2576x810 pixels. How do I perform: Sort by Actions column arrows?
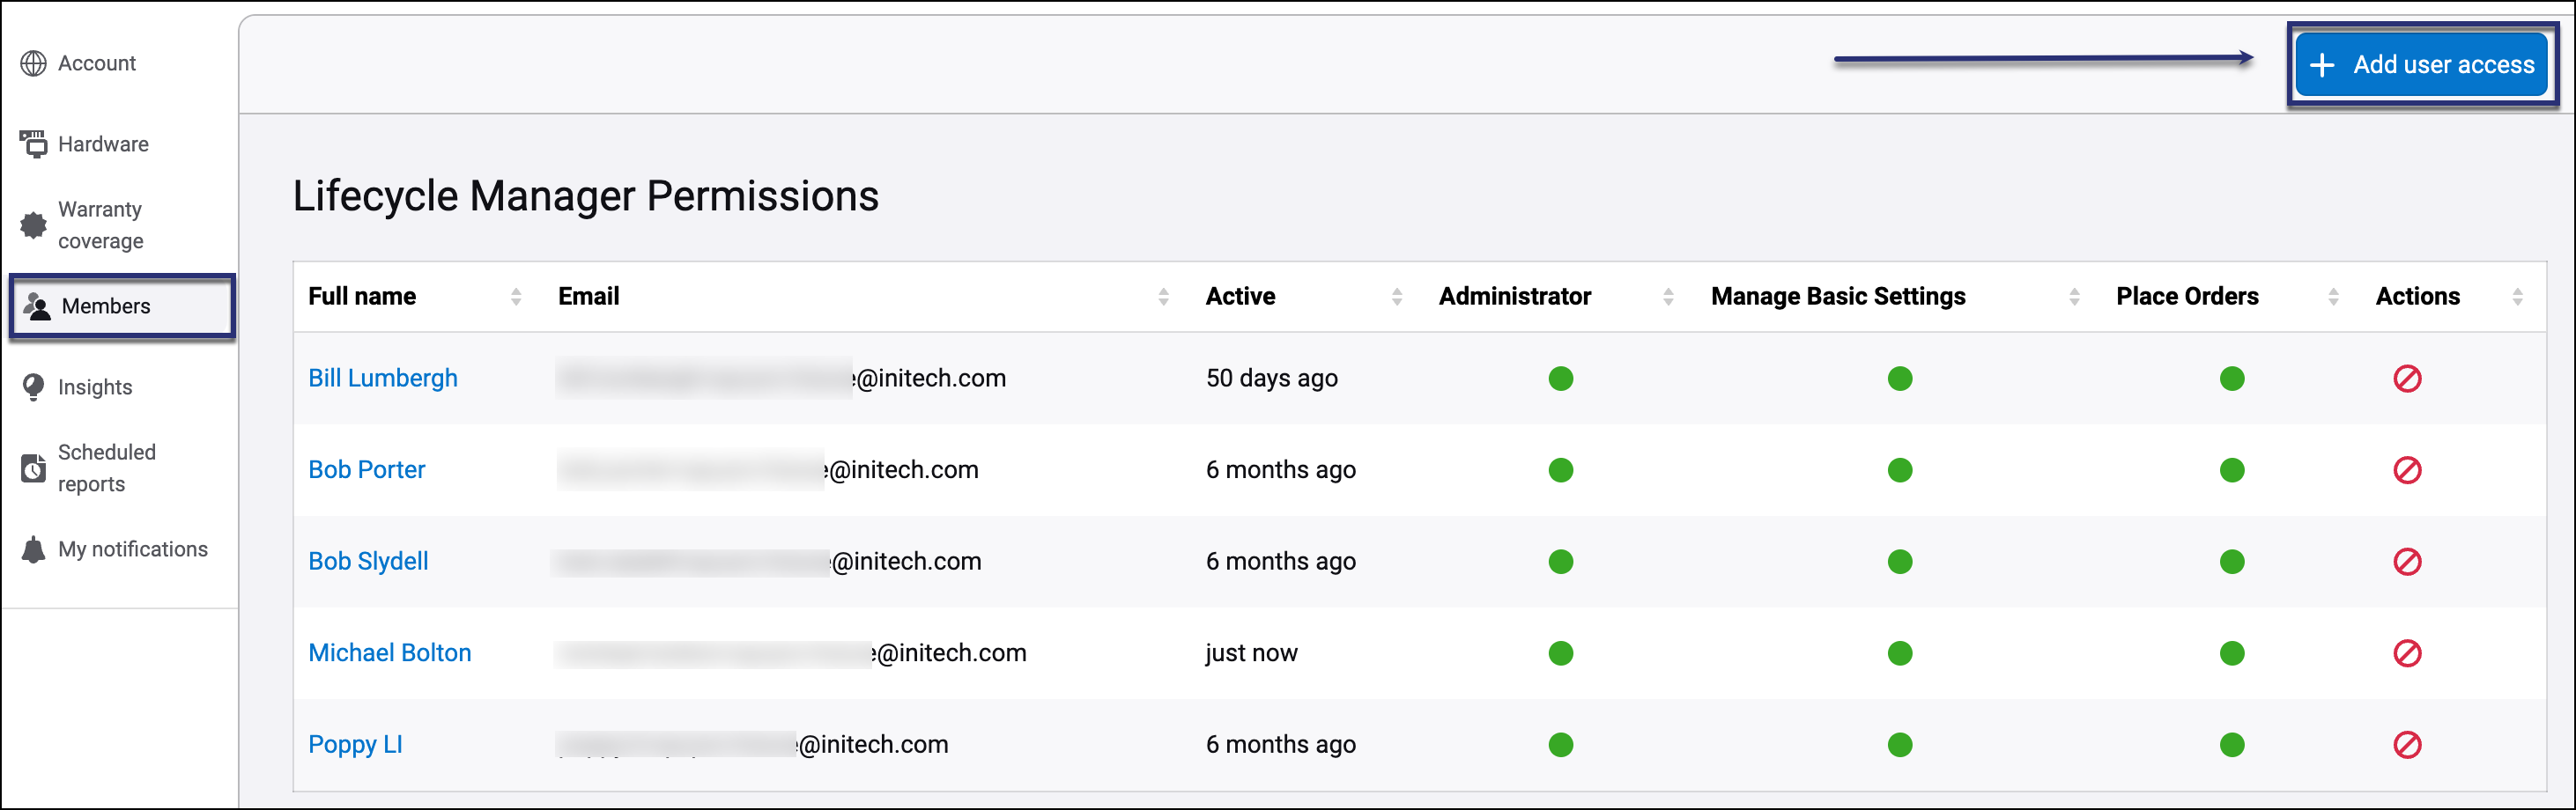click(2517, 297)
